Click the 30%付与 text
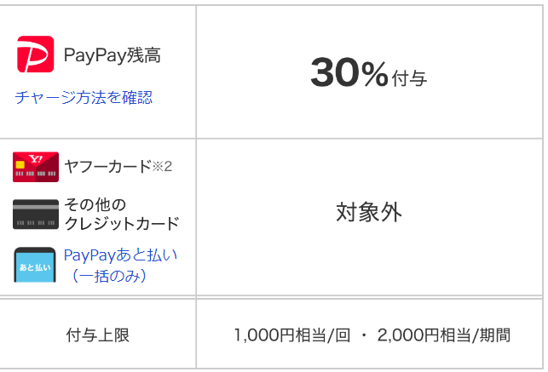 point(369,73)
